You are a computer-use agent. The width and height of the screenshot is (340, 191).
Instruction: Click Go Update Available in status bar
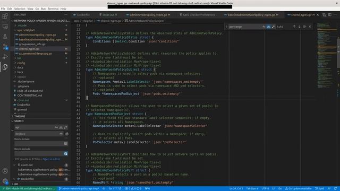[x=298, y=189]
